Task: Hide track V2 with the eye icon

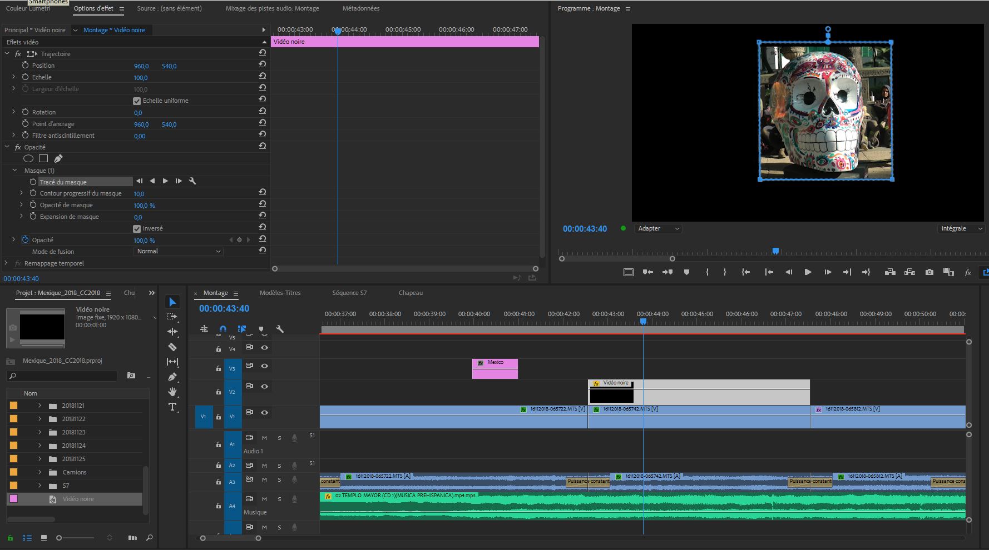Action: pos(265,386)
